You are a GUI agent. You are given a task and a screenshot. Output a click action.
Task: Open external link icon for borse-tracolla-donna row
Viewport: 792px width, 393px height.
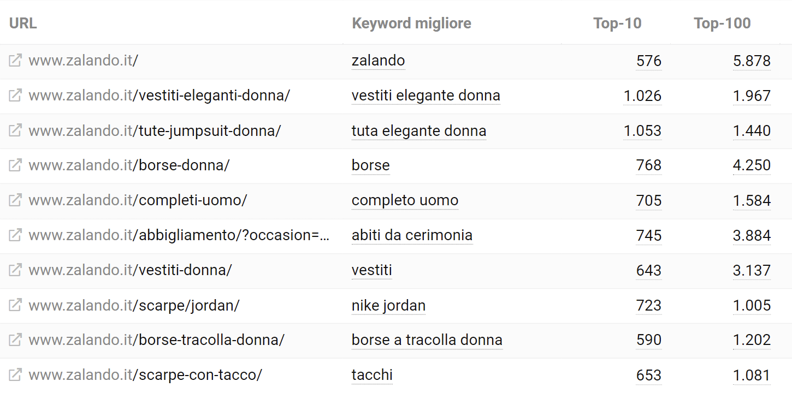(x=15, y=340)
